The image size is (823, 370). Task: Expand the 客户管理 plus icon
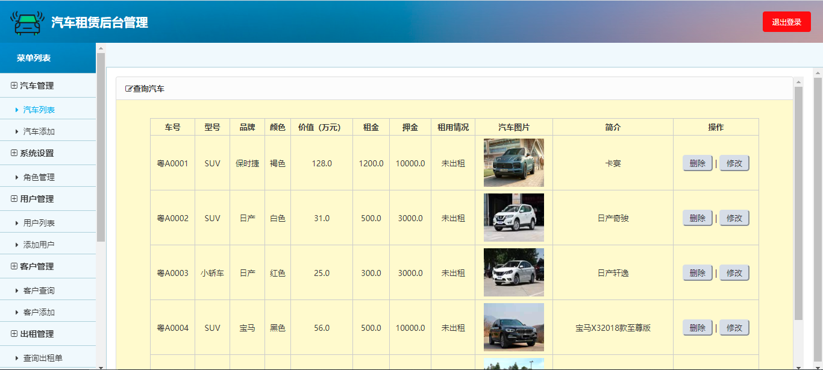[14, 266]
